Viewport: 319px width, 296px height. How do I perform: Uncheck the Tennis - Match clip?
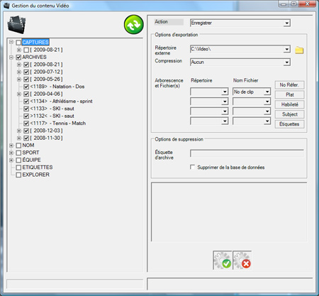point(26,124)
